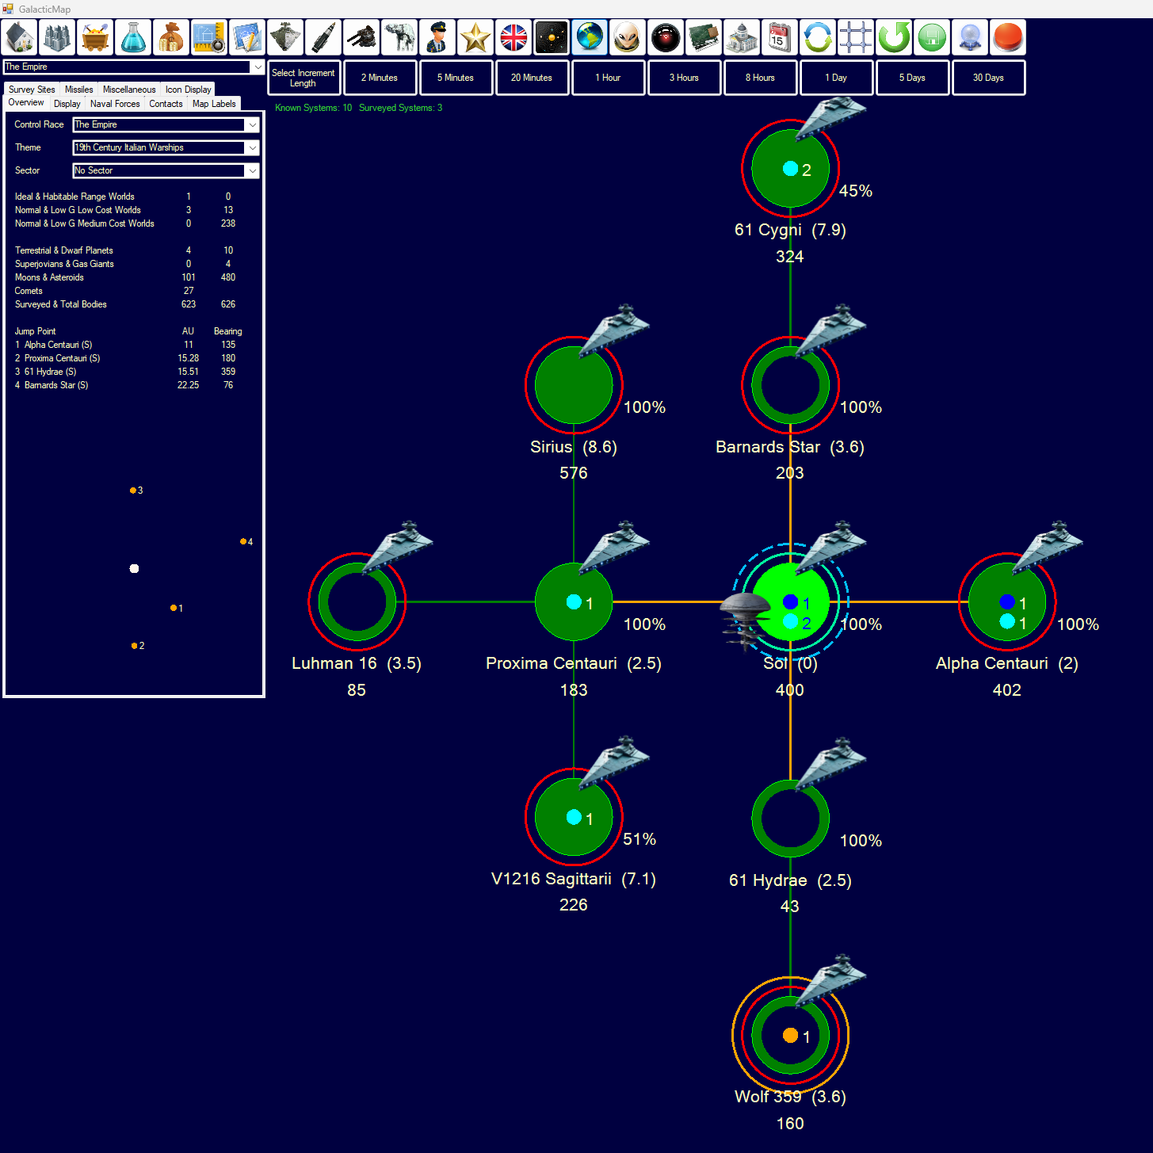Select the Display tab
1153x1153 pixels.
pyautogui.click(x=67, y=104)
